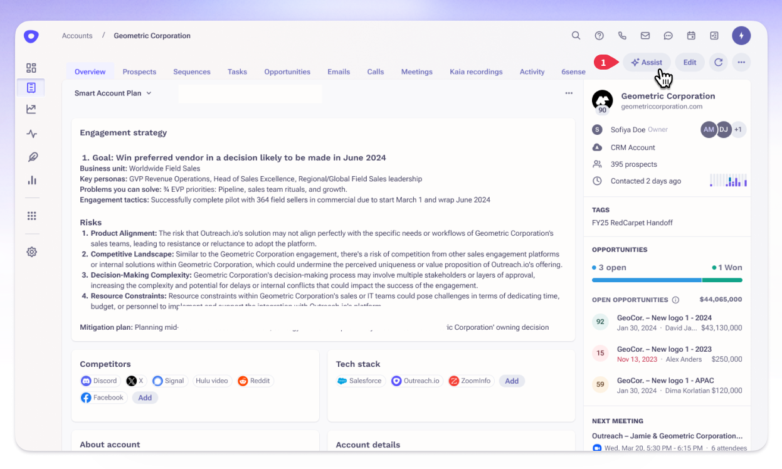Select the Accounts document icon in sidebar
This screenshot has height=469, width=782.
[31, 88]
